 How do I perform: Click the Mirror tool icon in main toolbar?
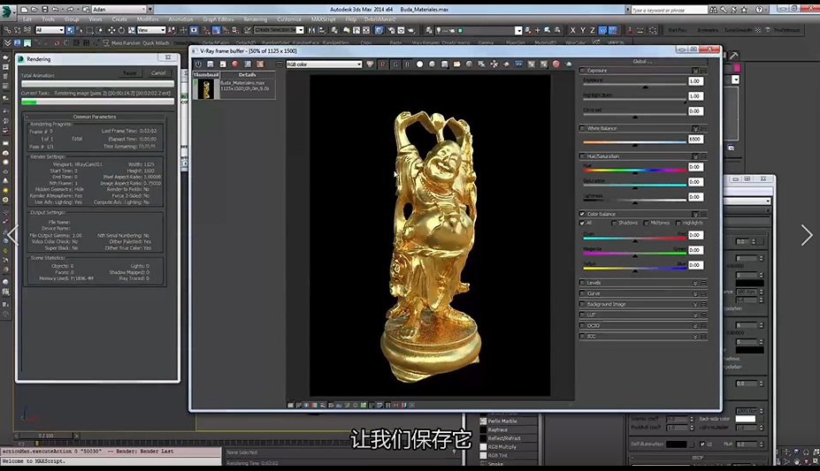pyautogui.click(x=311, y=30)
